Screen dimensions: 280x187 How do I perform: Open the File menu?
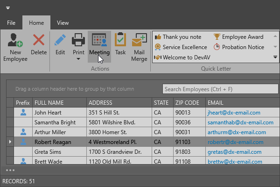[x=11, y=23]
